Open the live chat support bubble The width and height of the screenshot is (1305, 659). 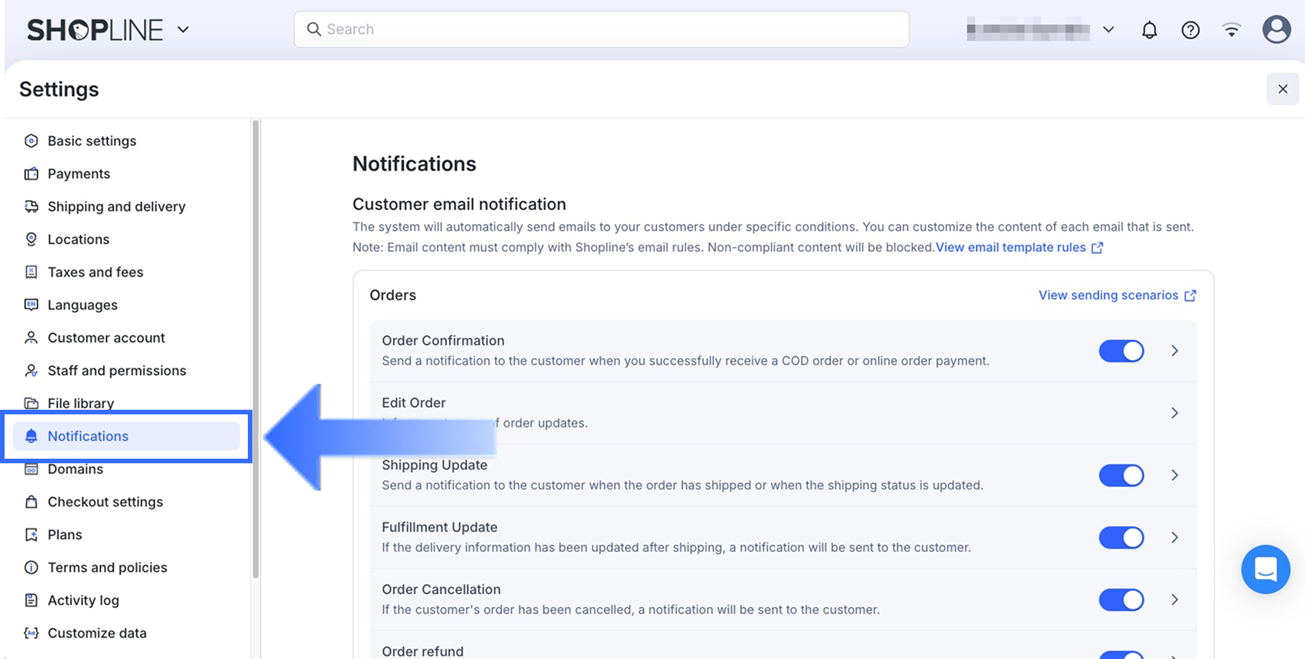click(1265, 570)
